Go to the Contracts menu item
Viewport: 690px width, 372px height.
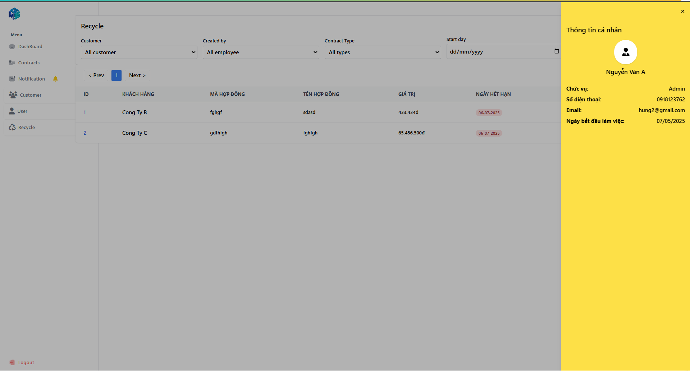(29, 63)
